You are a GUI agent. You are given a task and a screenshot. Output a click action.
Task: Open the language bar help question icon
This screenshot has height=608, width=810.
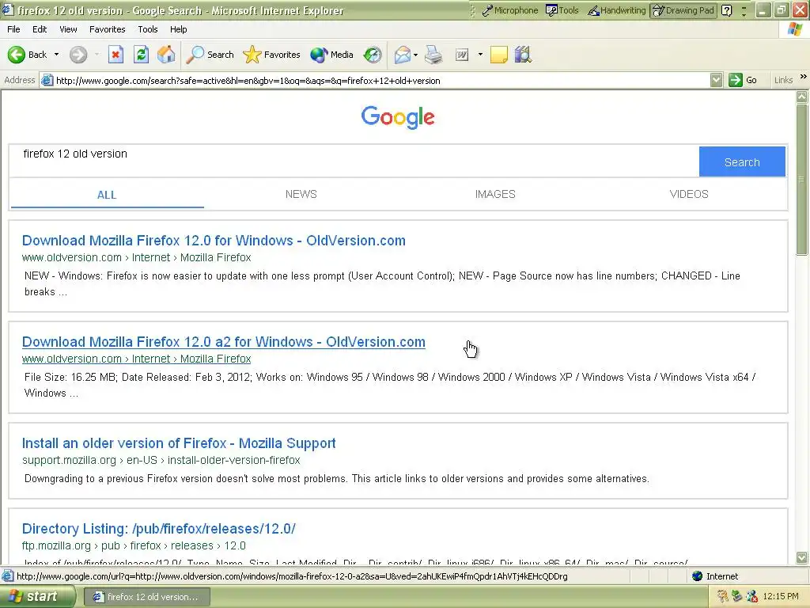tap(726, 10)
